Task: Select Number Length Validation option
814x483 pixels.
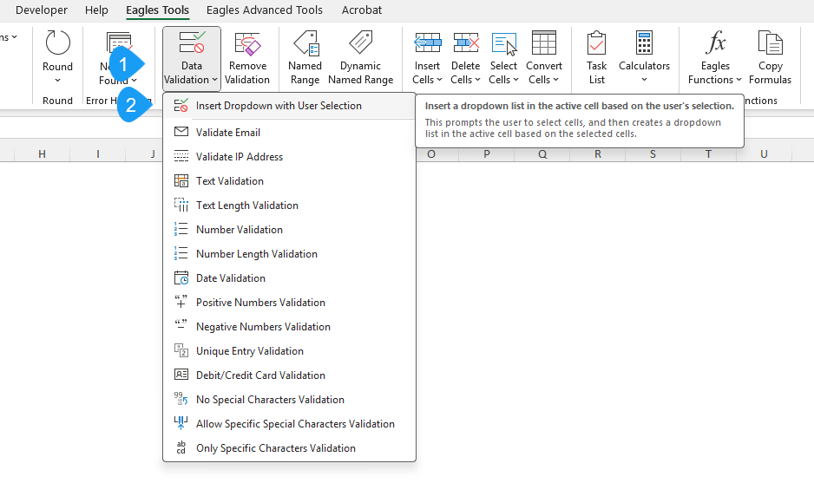Action: click(x=289, y=254)
